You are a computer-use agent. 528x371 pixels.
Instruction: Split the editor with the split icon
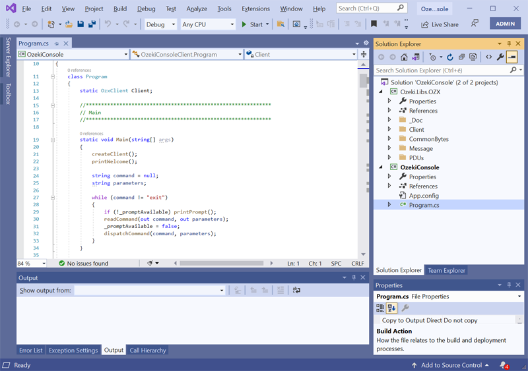[364, 54]
